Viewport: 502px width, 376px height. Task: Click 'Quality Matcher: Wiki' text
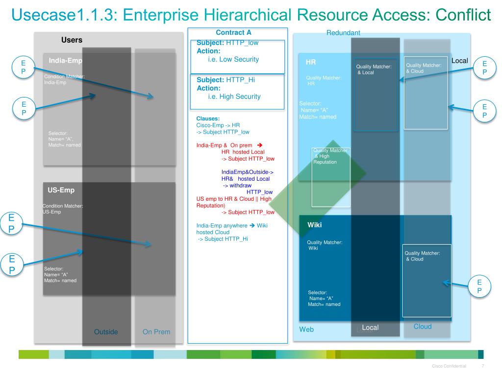(325, 245)
